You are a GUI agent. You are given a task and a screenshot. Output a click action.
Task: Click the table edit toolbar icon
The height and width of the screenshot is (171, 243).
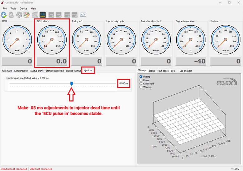point(35,15)
